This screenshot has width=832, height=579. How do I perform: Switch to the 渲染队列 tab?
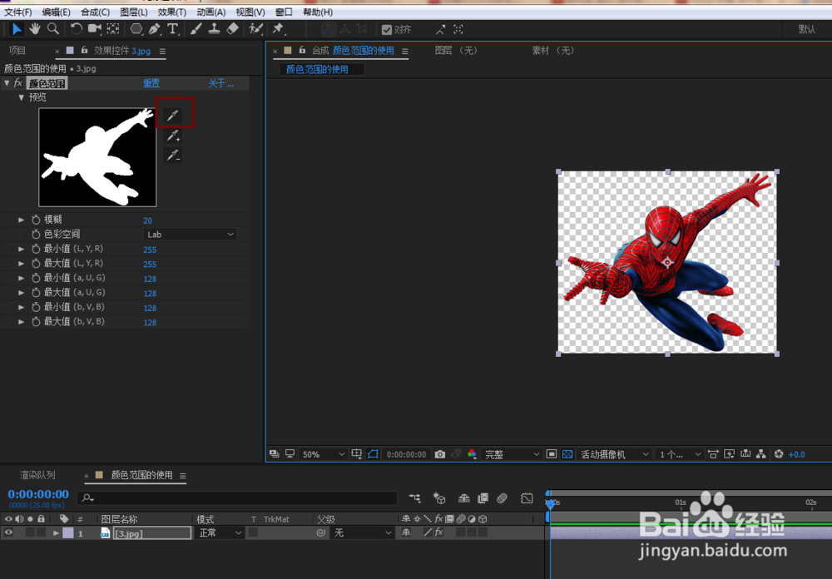coord(37,475)
